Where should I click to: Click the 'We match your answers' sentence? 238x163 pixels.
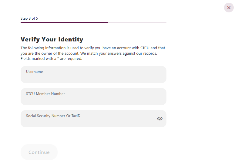click(x=119, y=53)
